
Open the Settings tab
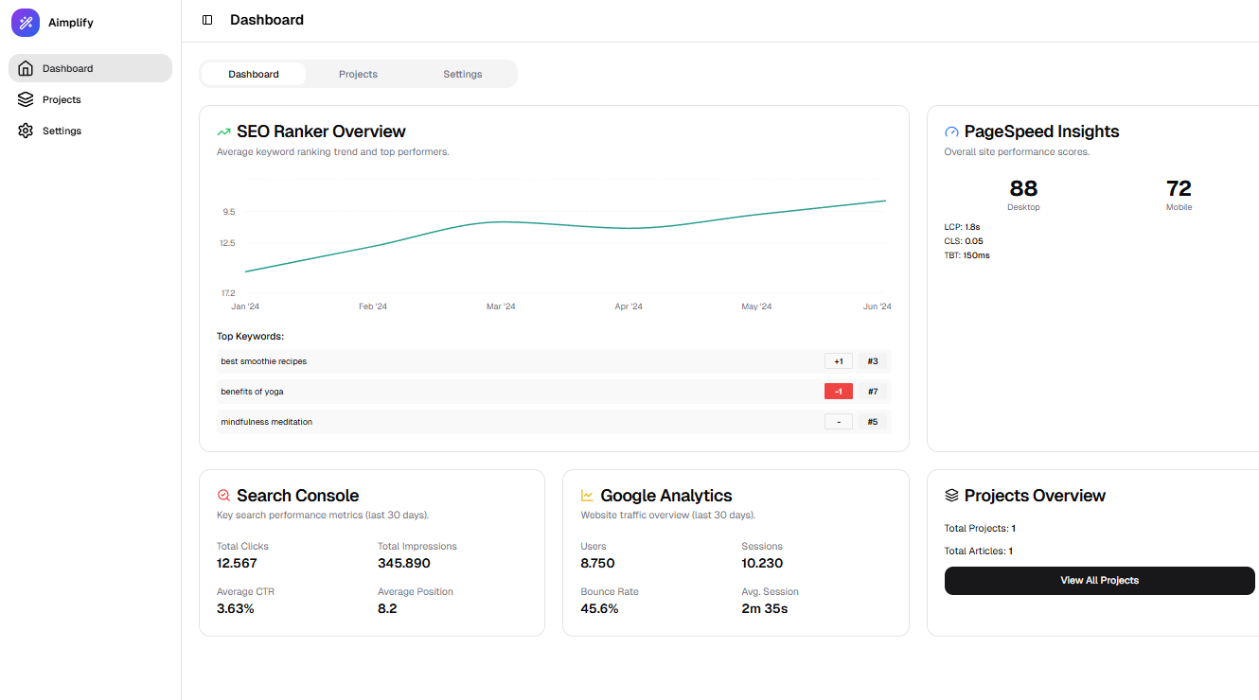point(463,74)
